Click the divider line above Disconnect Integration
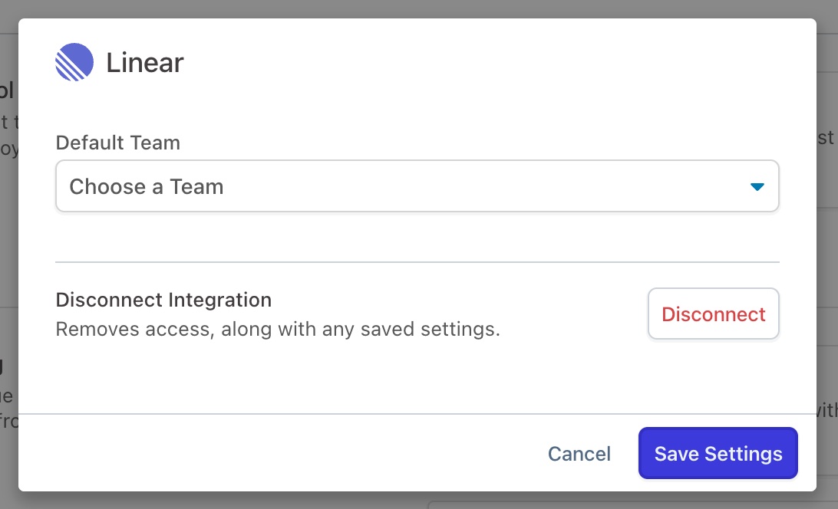The width and height of the screenshot is (838, 509). point(417,262)
